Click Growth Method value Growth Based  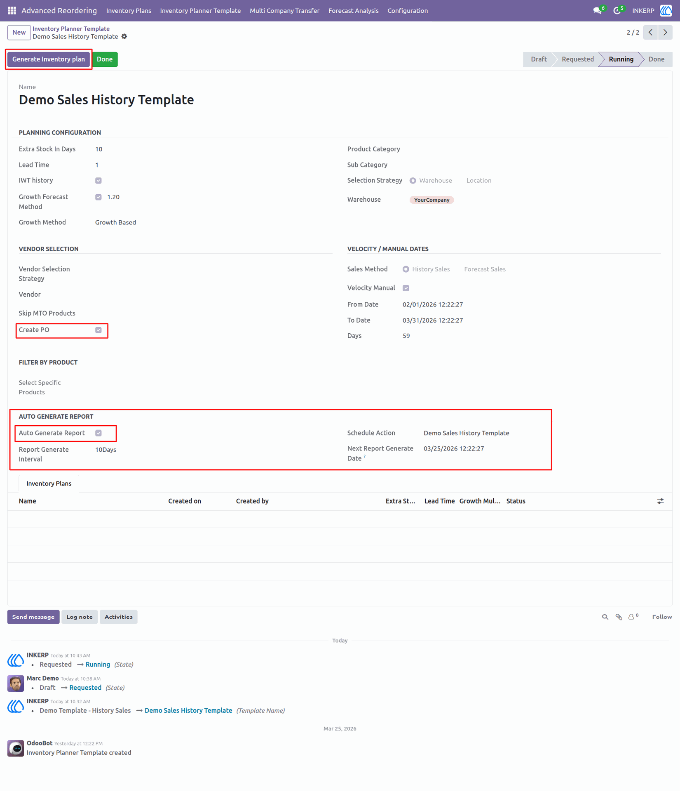(115, 223)
